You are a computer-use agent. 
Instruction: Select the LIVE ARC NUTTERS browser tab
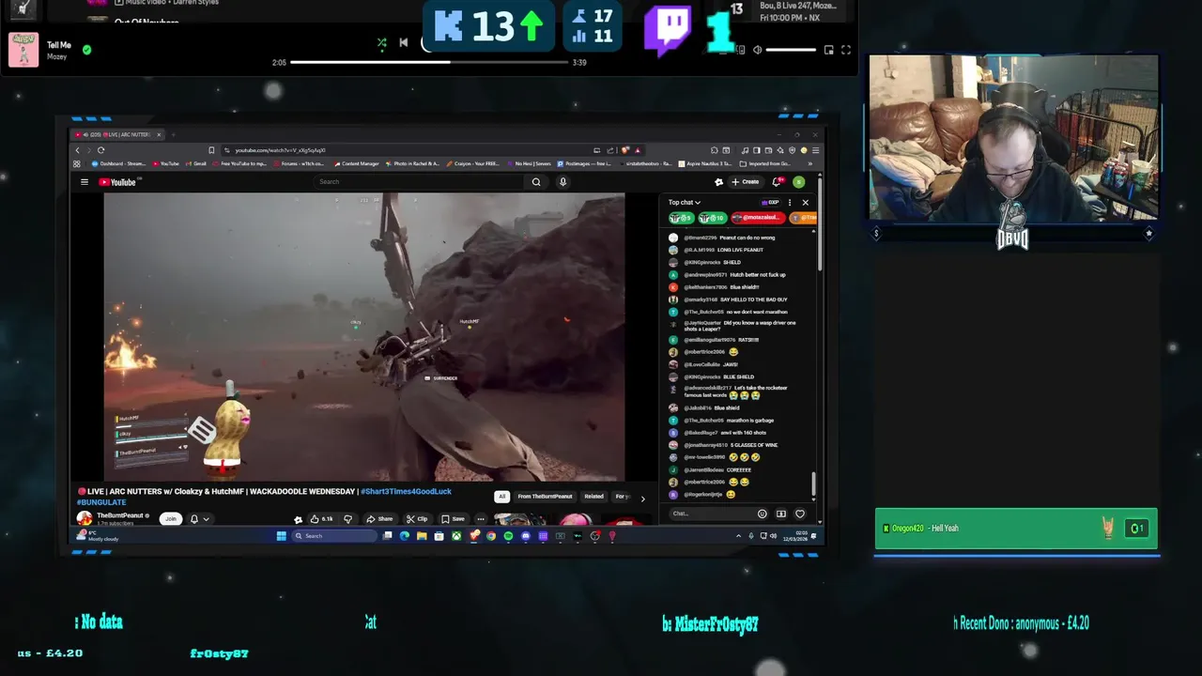click(117, 135)
